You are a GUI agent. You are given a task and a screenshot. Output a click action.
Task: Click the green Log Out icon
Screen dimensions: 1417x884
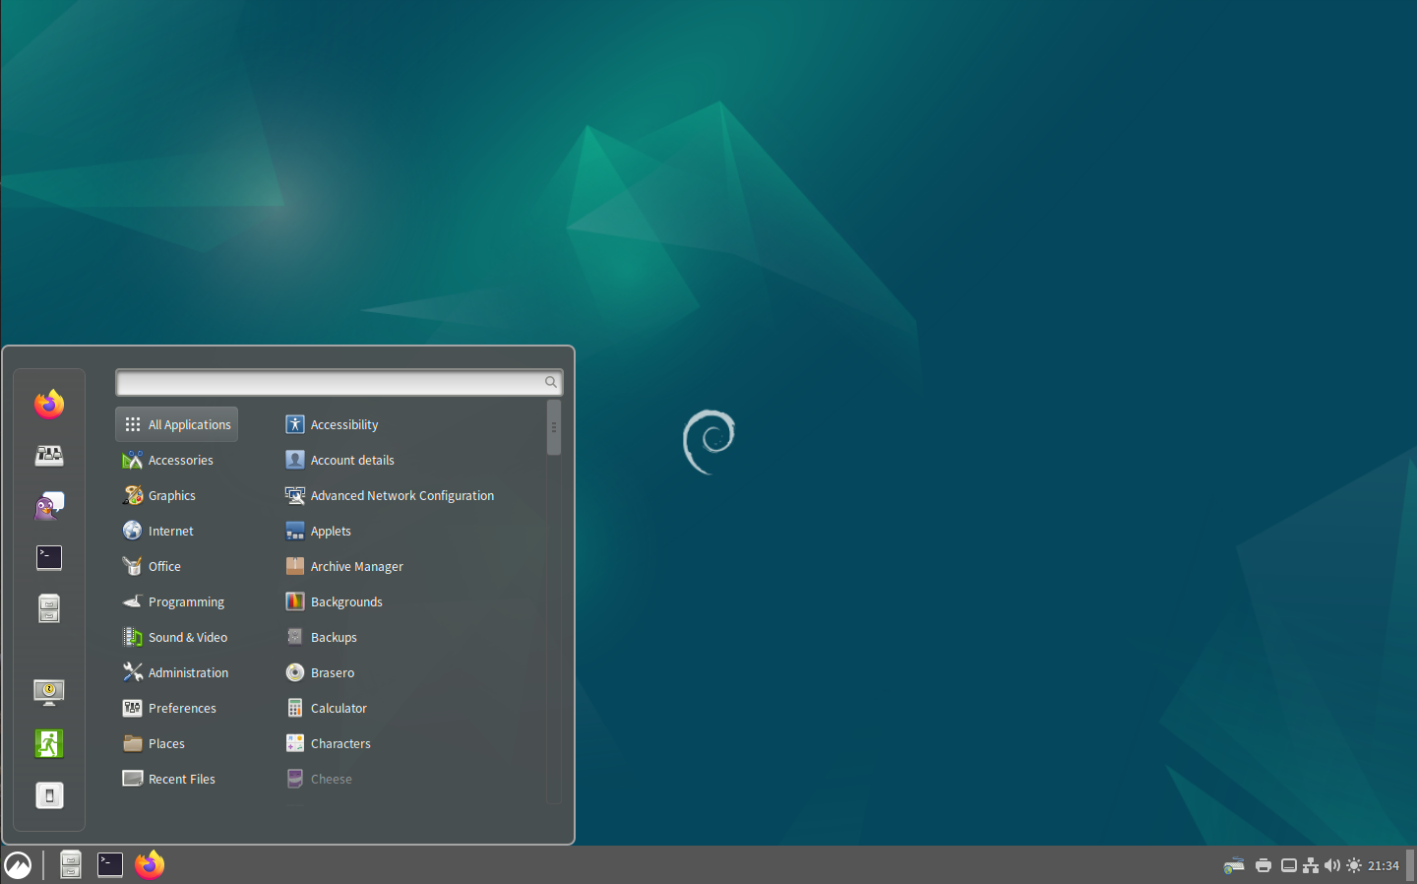point(49,743)
